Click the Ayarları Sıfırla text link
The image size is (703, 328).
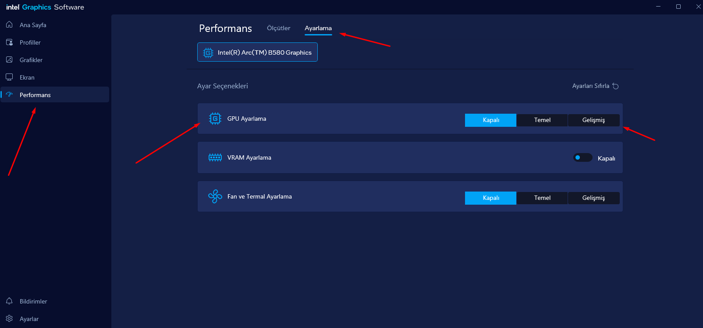coord(591,86)
